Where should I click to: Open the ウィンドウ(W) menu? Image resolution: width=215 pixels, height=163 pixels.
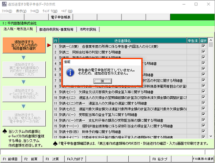[50, 11]
